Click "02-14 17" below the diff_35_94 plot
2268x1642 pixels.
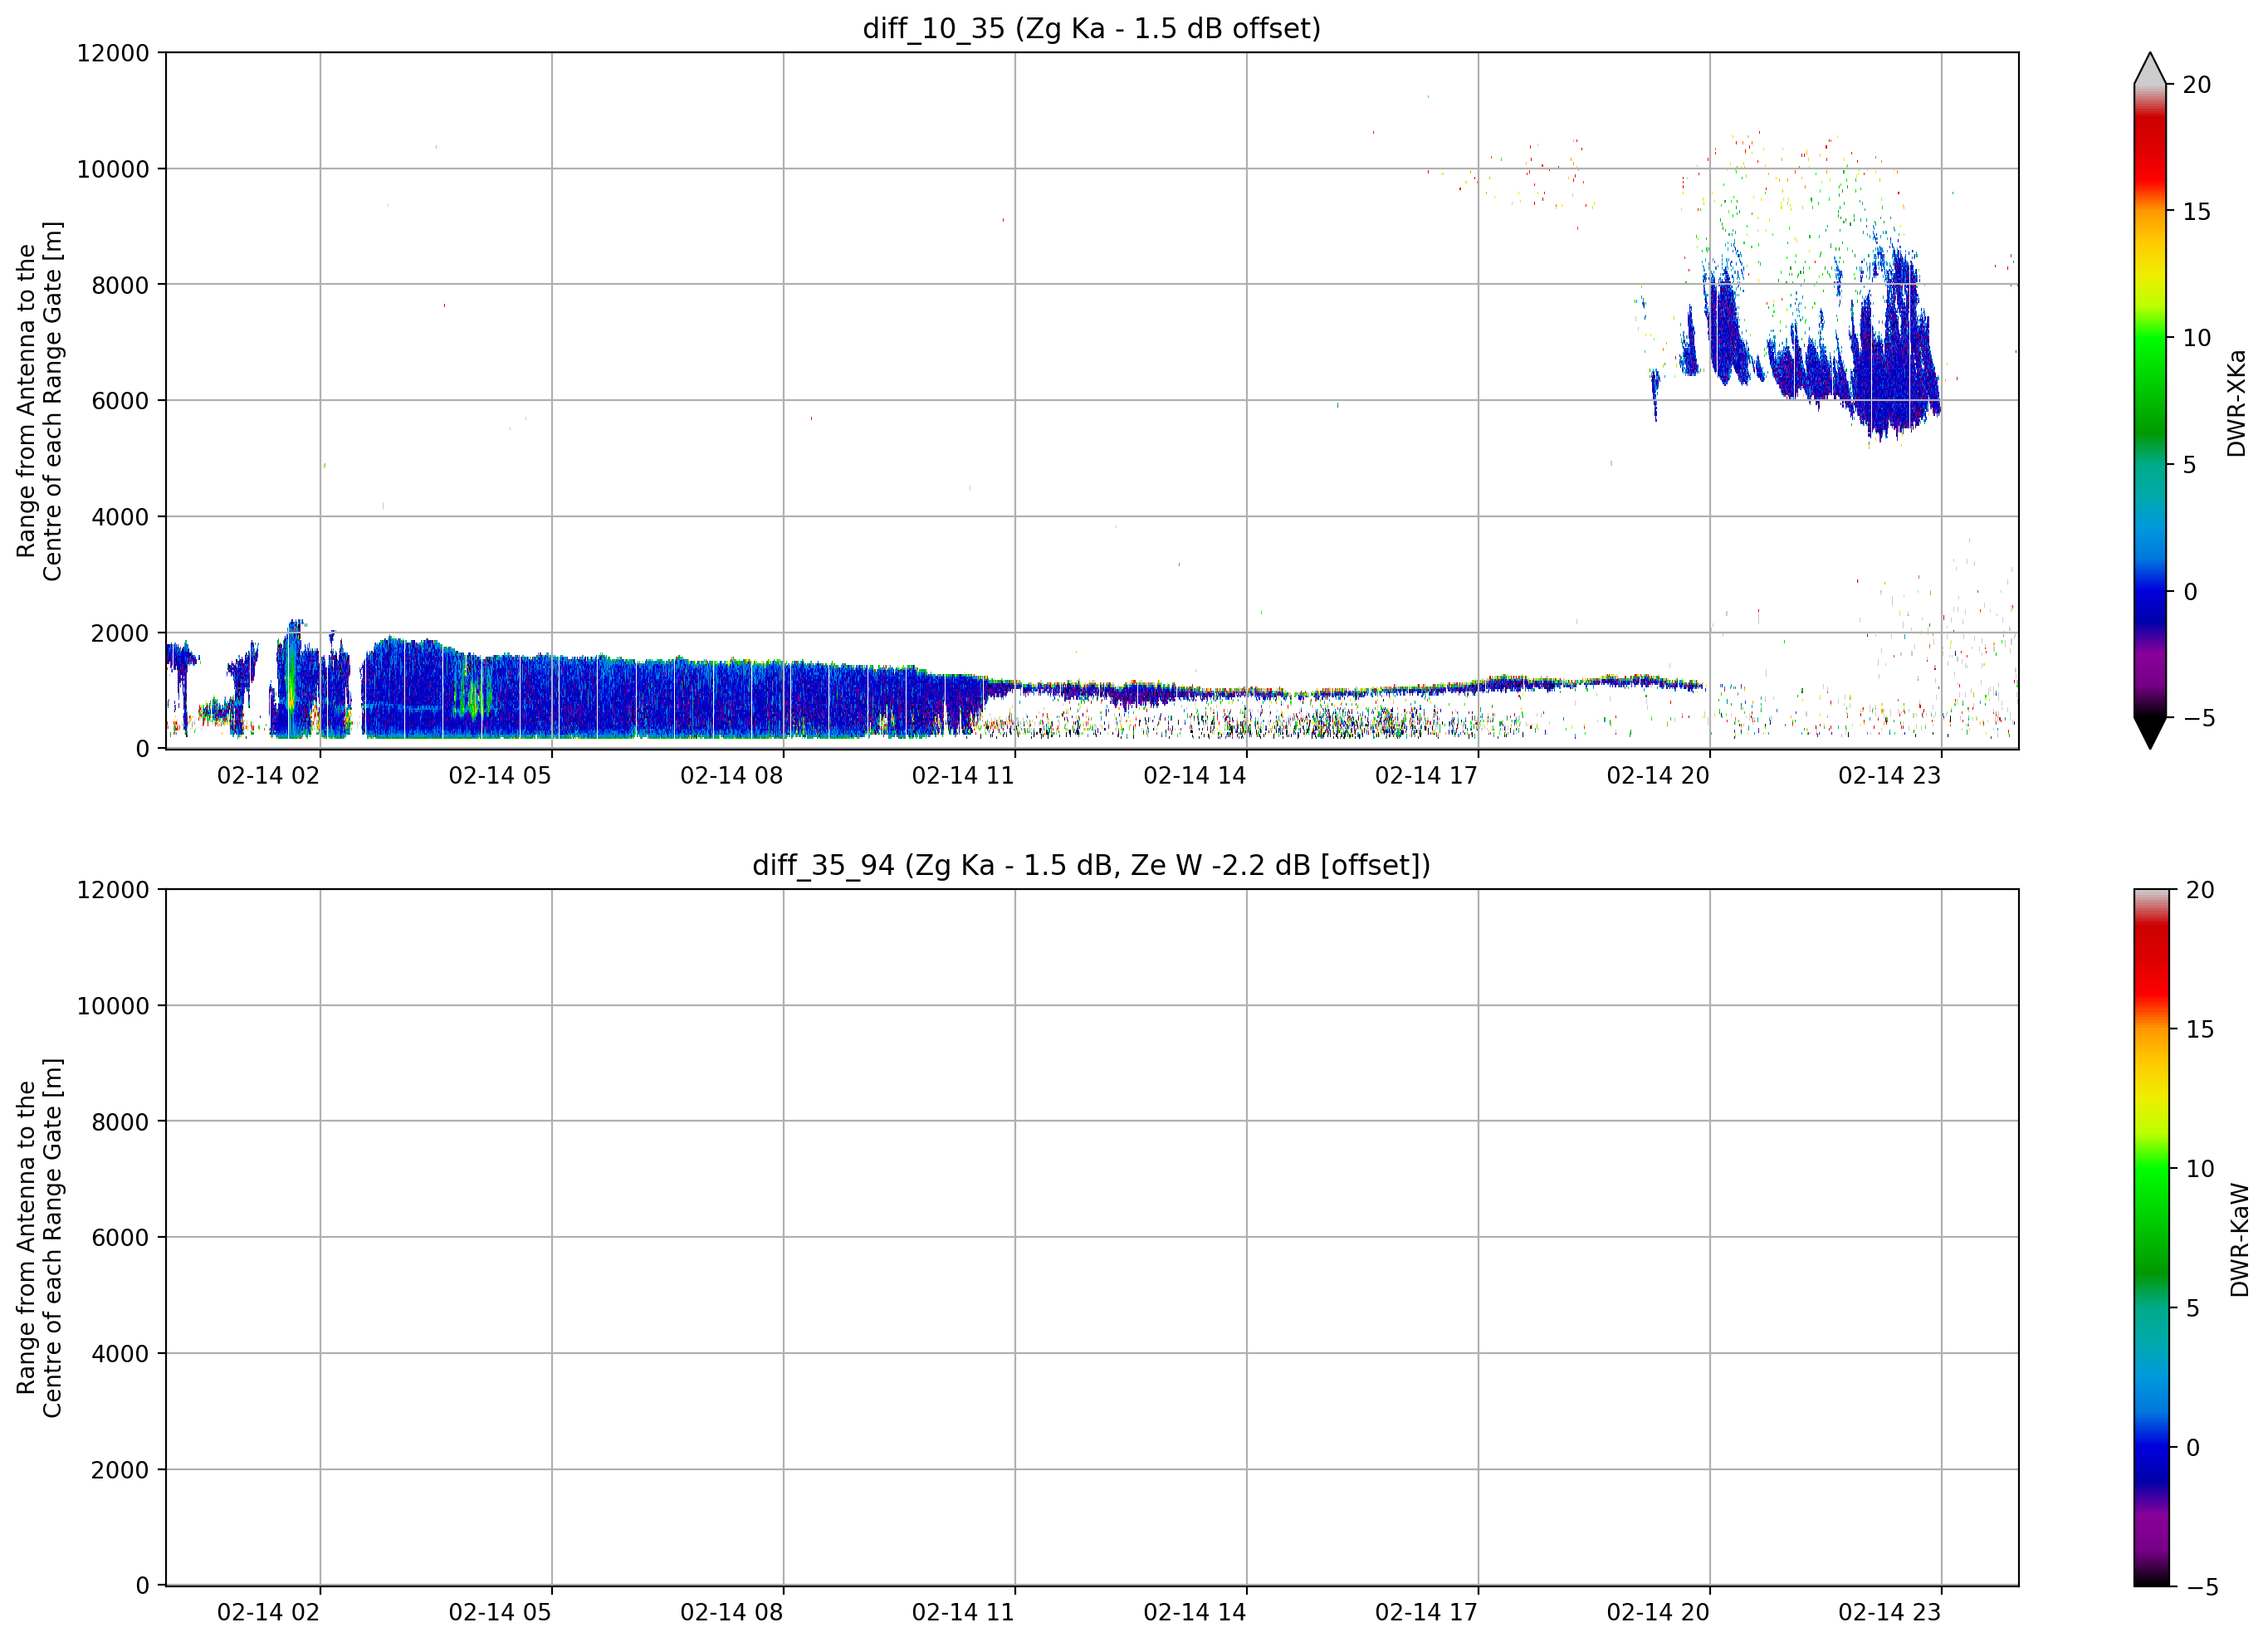(x=1426, y=1612)
